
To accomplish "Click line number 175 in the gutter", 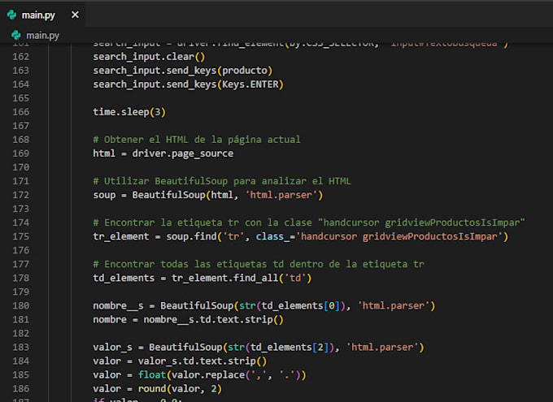I will click(x=21, y=236).
